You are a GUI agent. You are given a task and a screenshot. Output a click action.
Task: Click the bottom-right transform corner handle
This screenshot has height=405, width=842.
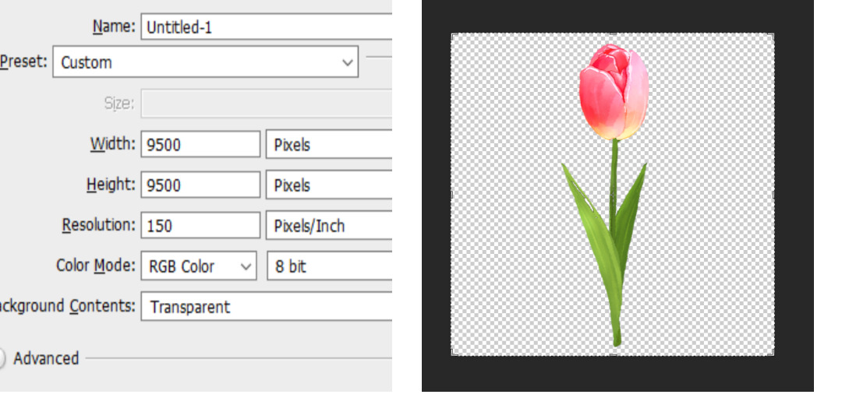[773, 355]
